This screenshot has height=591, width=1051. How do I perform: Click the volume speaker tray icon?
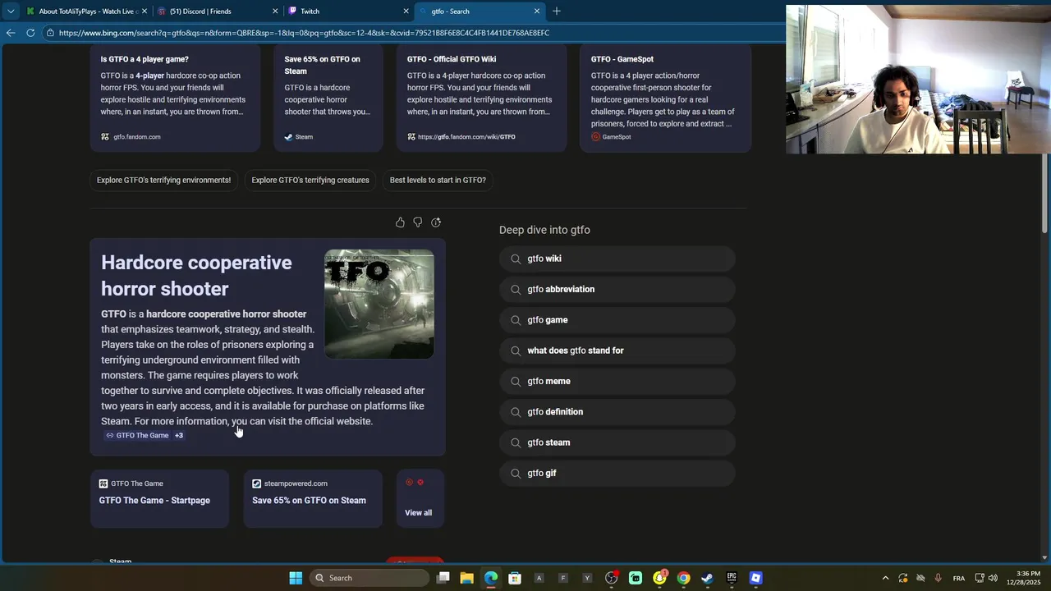(x=993, y=578)
